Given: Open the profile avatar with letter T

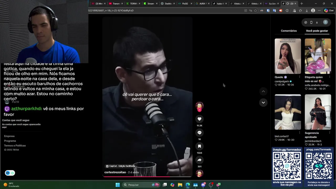Looking at the screenshot, I should point(325,22).
